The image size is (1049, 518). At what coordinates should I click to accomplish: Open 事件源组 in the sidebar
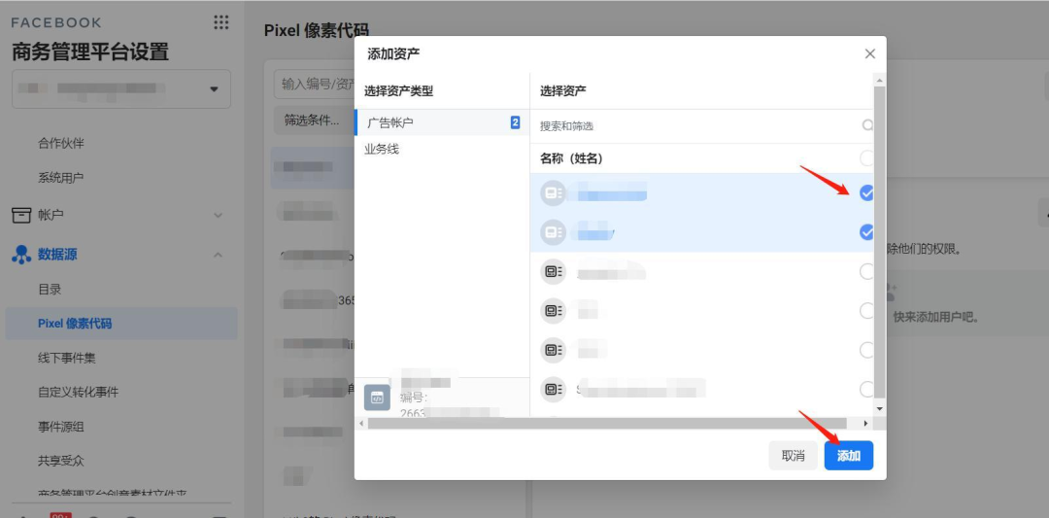[61, 427]
